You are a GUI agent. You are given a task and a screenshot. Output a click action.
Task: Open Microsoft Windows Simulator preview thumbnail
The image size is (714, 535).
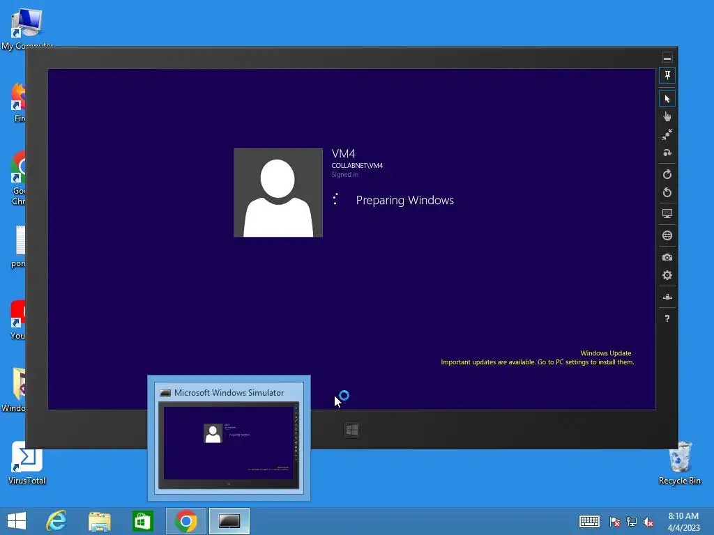[x=229, y=445]
